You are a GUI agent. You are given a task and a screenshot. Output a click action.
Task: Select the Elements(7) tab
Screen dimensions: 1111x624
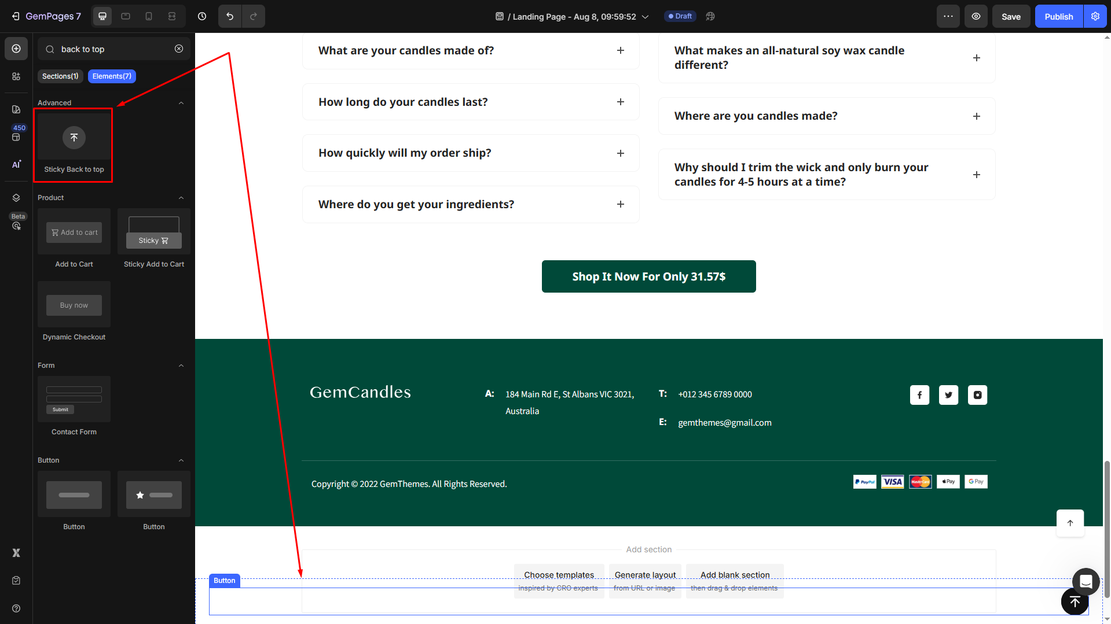click(x=112, y=76)
